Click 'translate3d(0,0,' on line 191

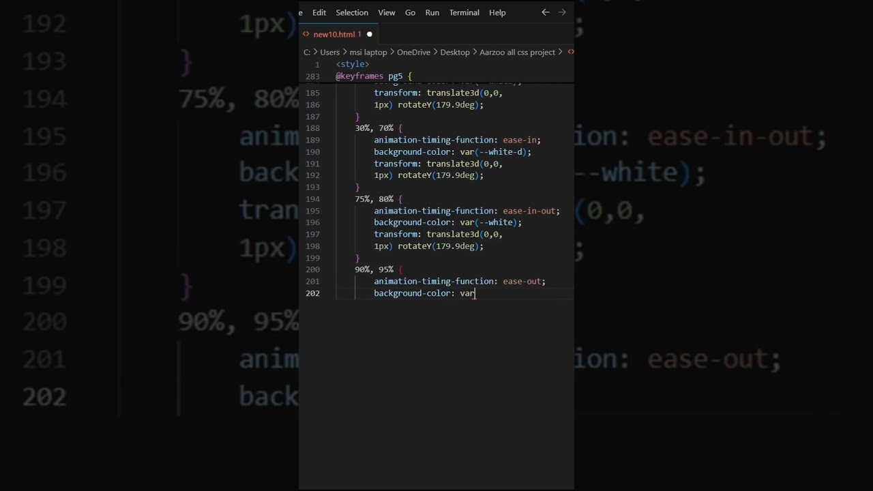click(x=464, y=164)
